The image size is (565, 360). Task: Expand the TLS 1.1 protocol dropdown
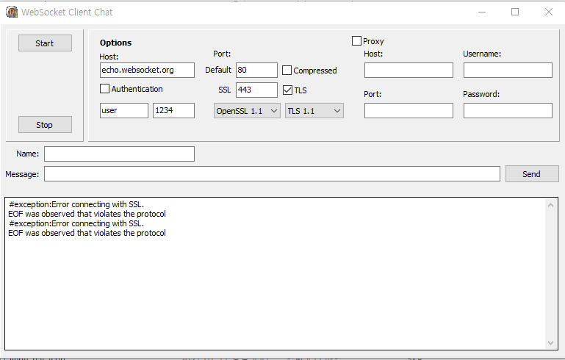[x=314, y=110]
